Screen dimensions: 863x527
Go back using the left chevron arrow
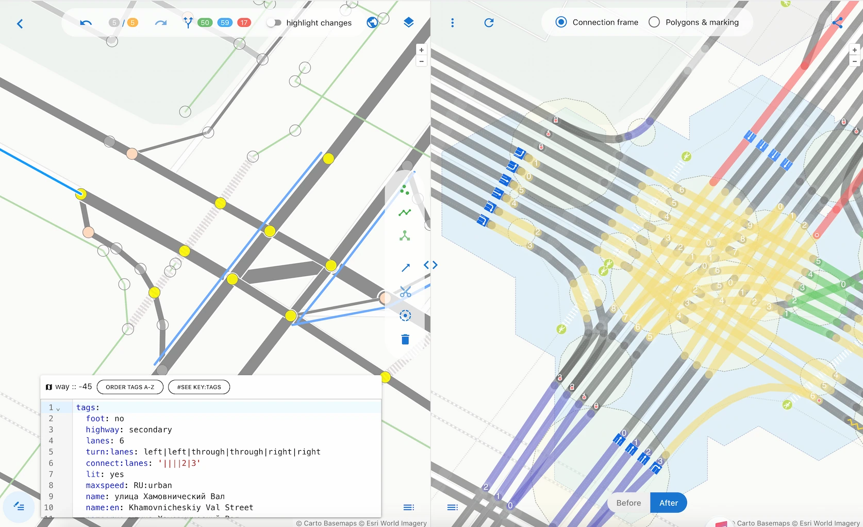[20, 24]
